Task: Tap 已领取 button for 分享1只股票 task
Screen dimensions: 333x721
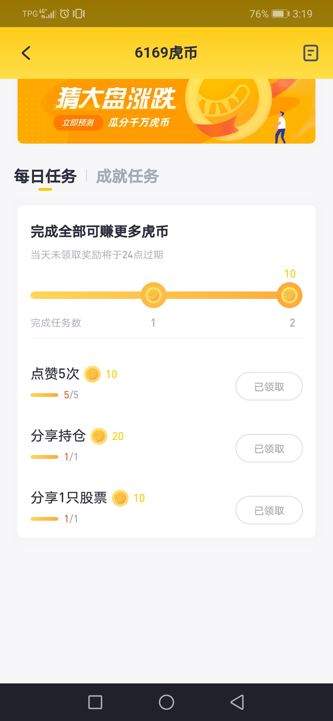Action: tap(269, 510)
